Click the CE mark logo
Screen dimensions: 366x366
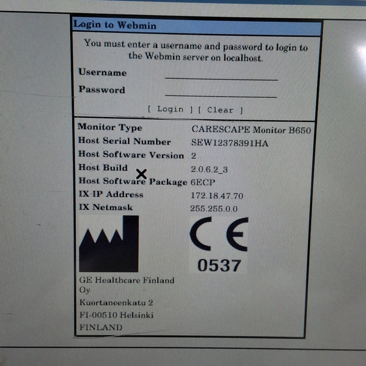click(219, 234)
